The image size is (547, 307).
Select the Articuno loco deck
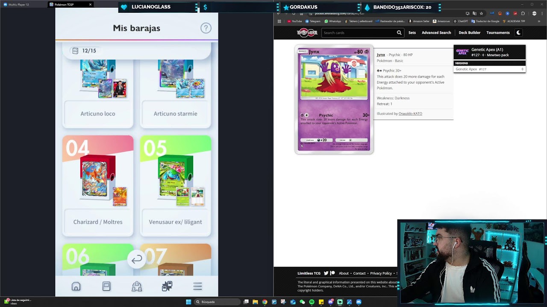pyautogui.click(x=98, y=93)
